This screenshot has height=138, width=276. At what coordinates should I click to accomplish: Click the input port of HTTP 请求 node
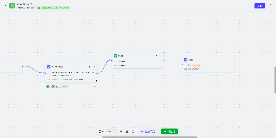pyautogui.click(x=45, y=73)
